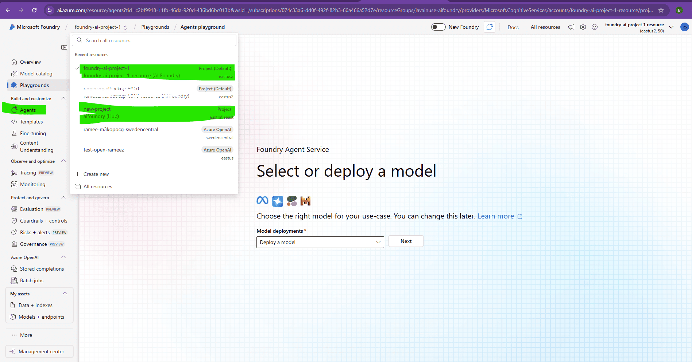
Task: Select the test-open-rameez resource
Action: click(104, 150)
